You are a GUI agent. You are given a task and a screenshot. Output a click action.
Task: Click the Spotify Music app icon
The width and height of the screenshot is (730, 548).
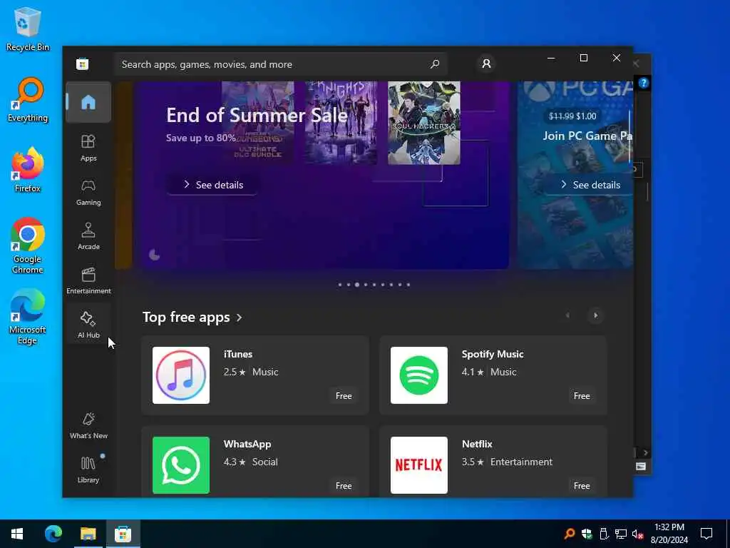pyautogui.click(x=419, y=375)
